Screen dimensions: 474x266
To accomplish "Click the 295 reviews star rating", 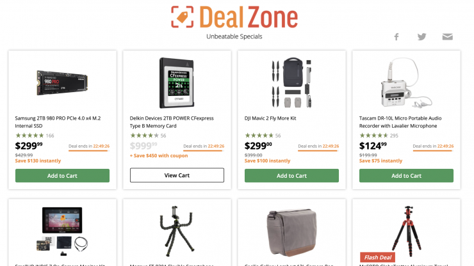I will [379, 136].
